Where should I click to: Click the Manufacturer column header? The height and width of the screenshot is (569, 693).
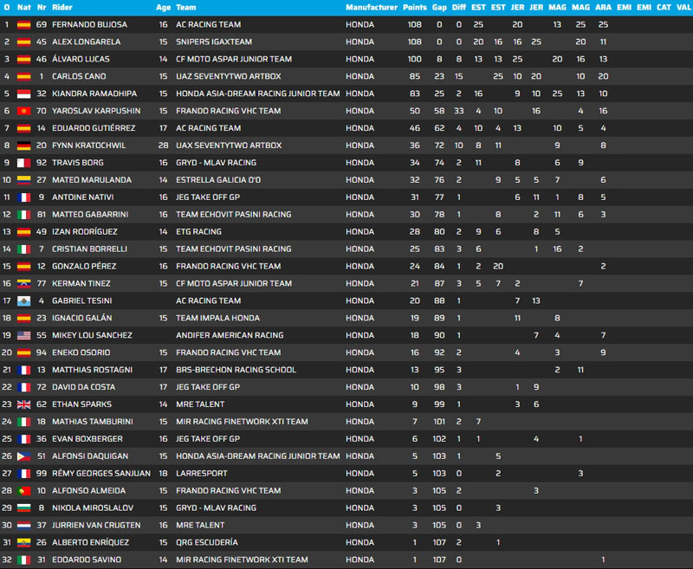coord(370,7)
